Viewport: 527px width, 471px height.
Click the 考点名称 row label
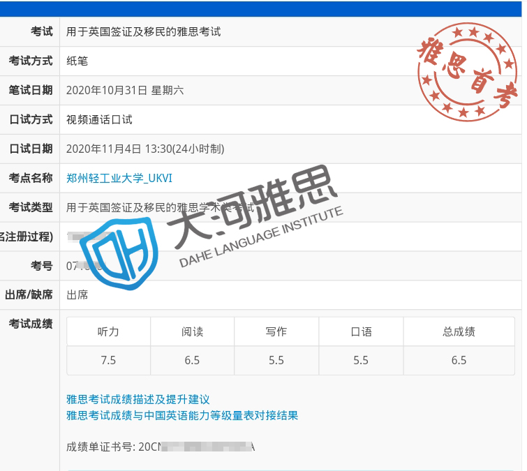31,178
